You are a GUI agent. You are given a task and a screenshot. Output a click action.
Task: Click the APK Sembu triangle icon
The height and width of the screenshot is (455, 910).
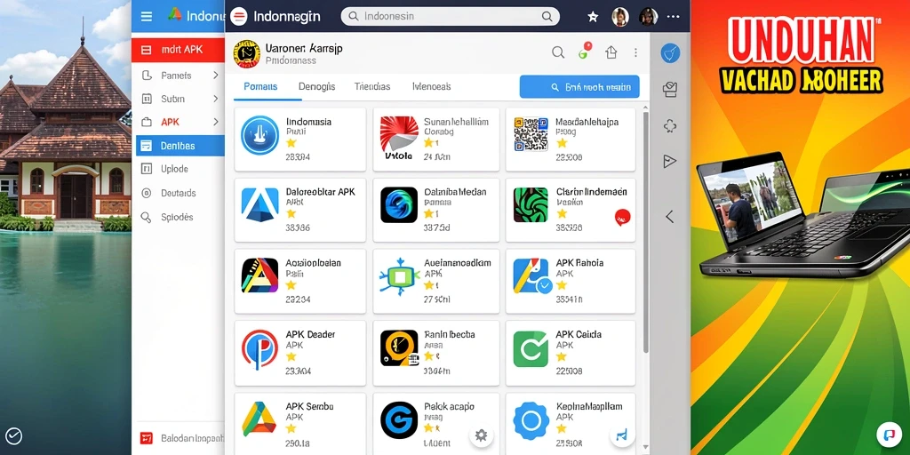pyautogui.click(x=259, y=419)
